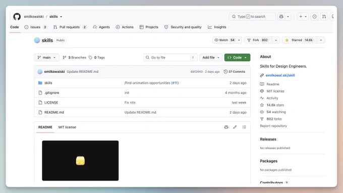
Task: Toggle the Watch 54 button
Action: [x=224, y=40]
